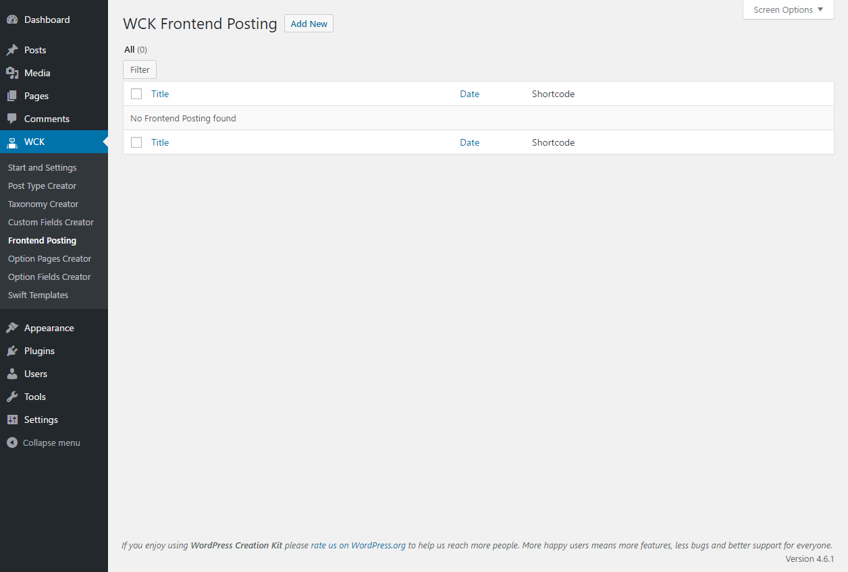
Task: Click the Pages icon in sidebar
Action: click(12, 96)
